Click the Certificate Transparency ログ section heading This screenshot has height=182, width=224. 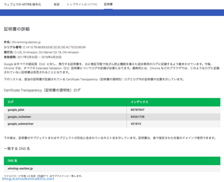point(42,91)
